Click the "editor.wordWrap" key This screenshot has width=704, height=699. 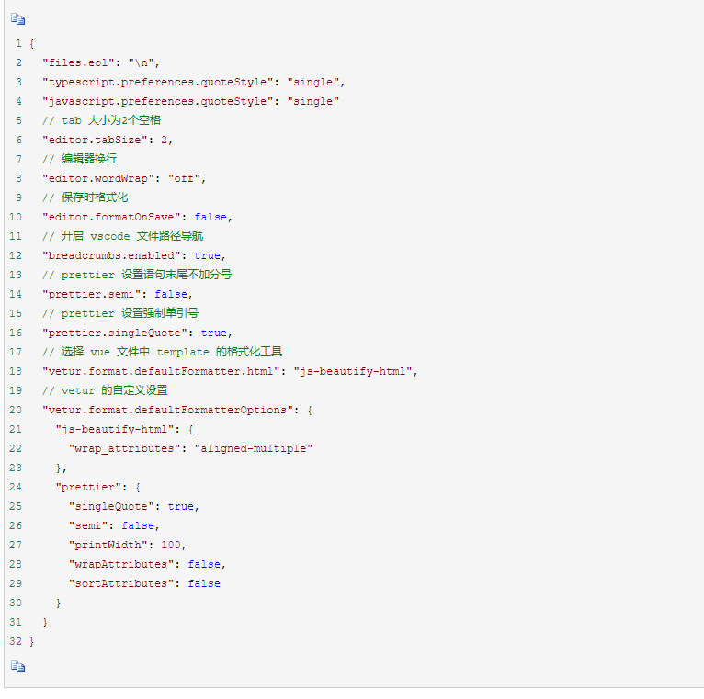[x=97, y=178]
